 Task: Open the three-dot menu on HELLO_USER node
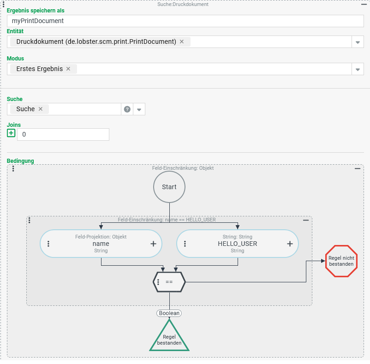click(x=185, y=244)
